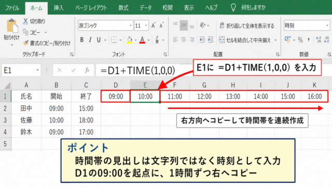
Task: Apply the yellow fill color bucket
Action: point(129,39)
